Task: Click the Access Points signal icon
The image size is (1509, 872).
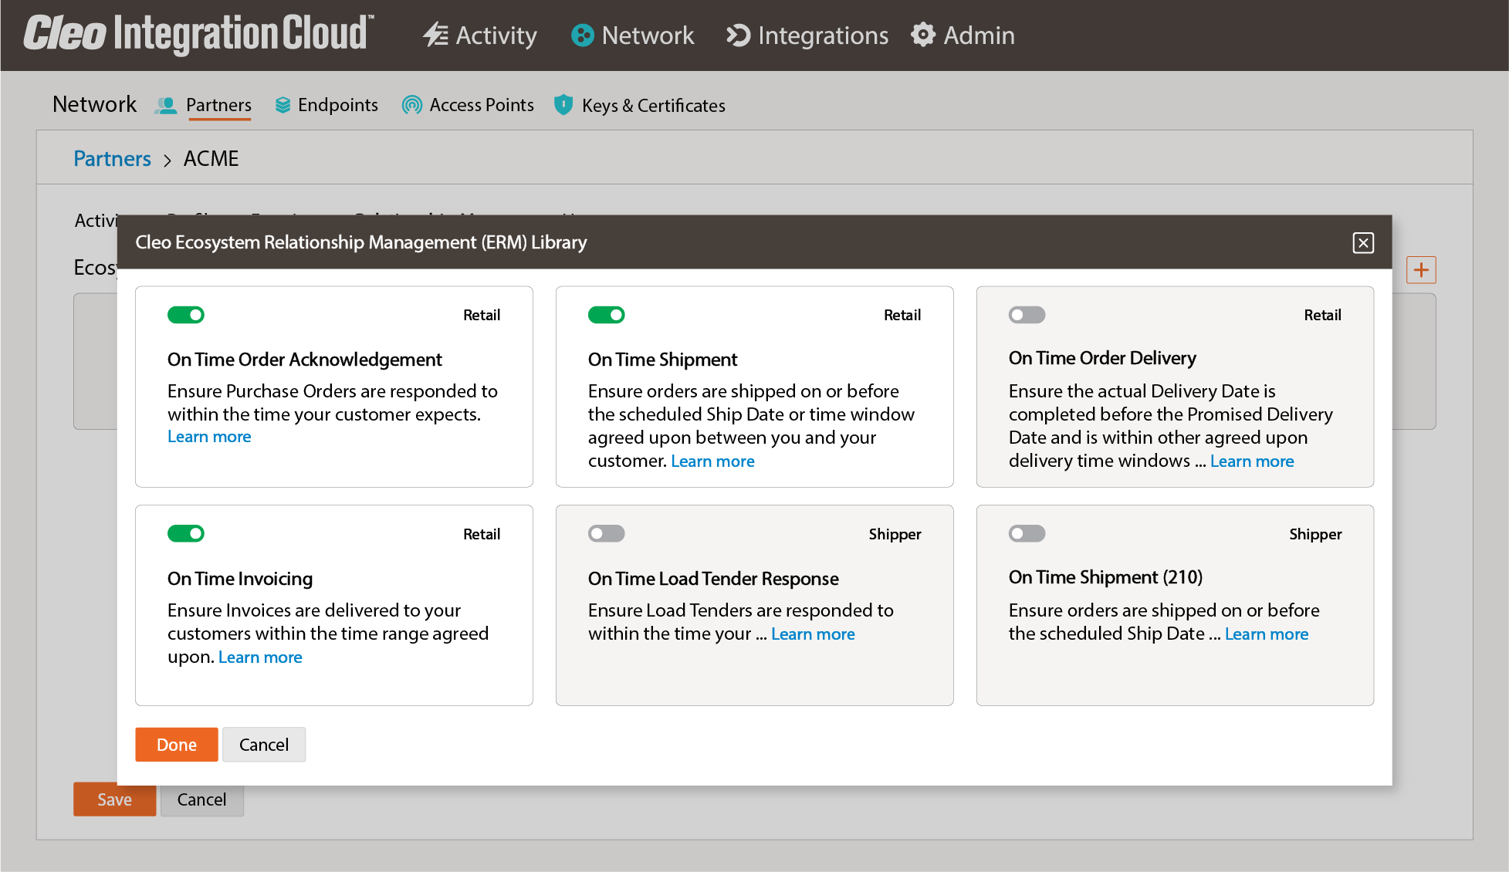Action: tap(412, 105)
